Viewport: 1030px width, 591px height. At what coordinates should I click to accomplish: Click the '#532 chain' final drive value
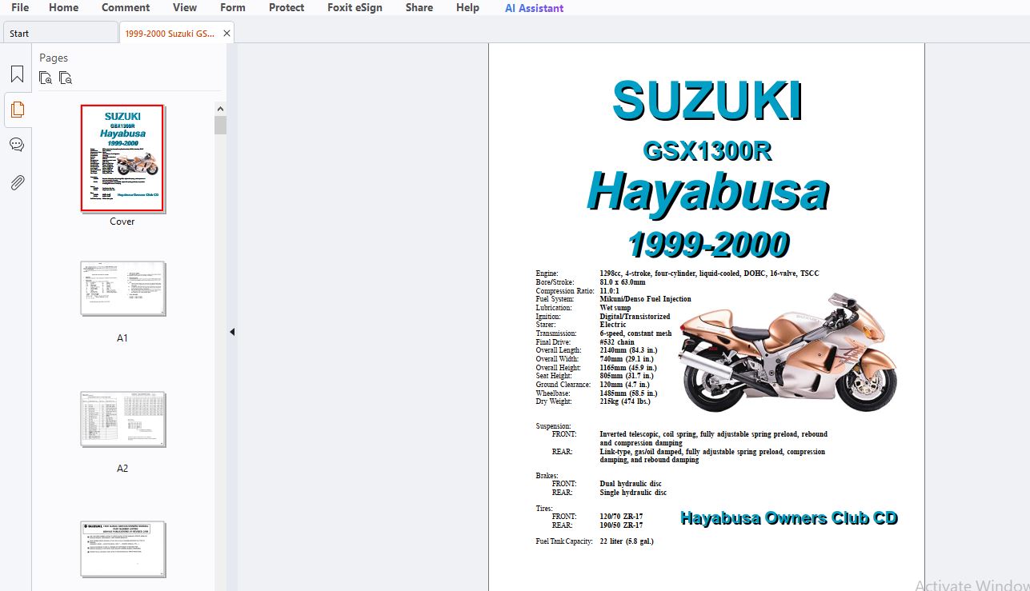click(617, 342)
